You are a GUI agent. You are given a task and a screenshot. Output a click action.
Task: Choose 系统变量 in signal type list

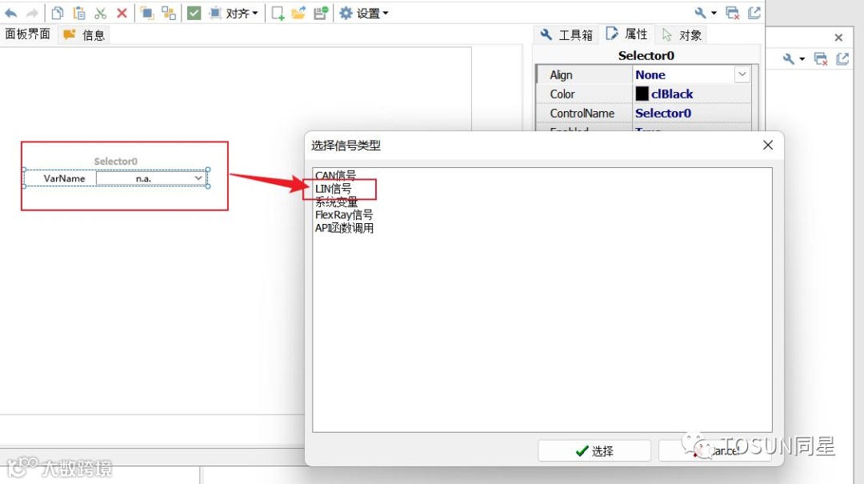336,202
